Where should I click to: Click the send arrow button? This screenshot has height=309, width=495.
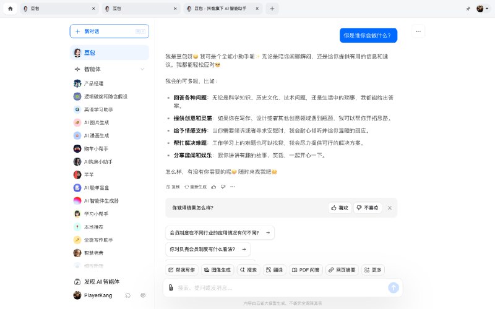point(394,287)
